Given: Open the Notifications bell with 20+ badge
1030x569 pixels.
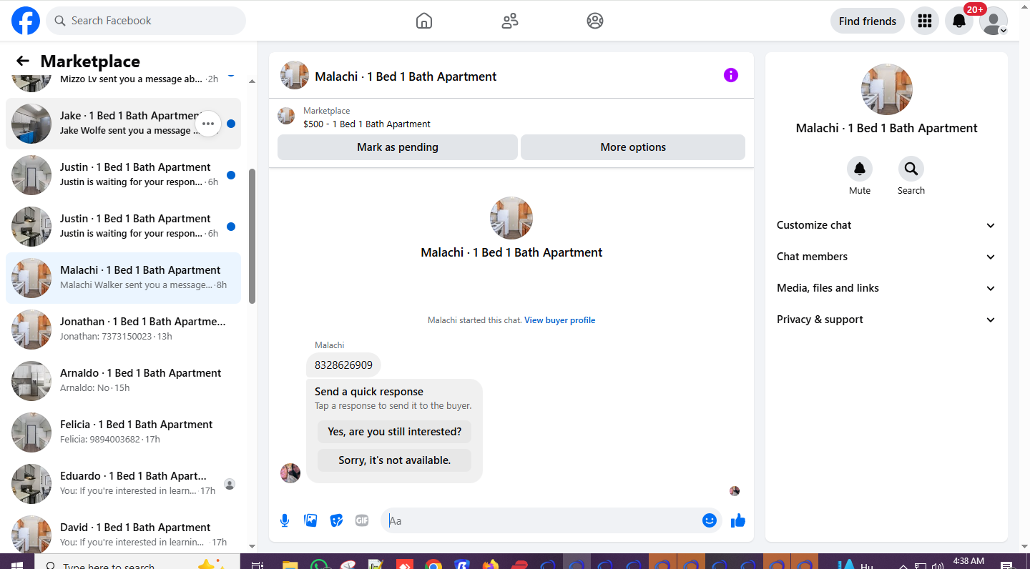Looking at the screenshot, I should [959, 21].
